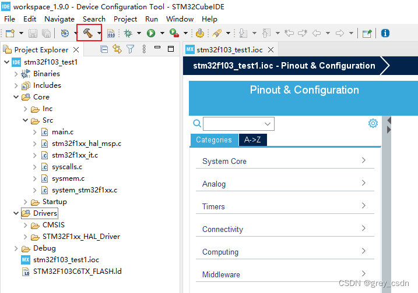This screenshot has width=418, height=293.
Task: Open the File menu
Action: [9, 19]
